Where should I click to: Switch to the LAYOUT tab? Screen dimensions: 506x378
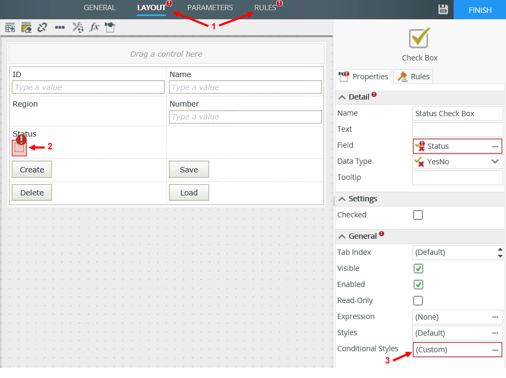tap(151, 7)
